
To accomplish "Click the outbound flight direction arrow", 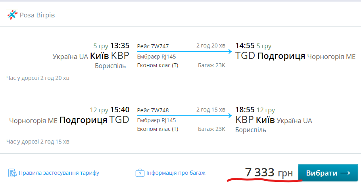I will coord(184,51).
